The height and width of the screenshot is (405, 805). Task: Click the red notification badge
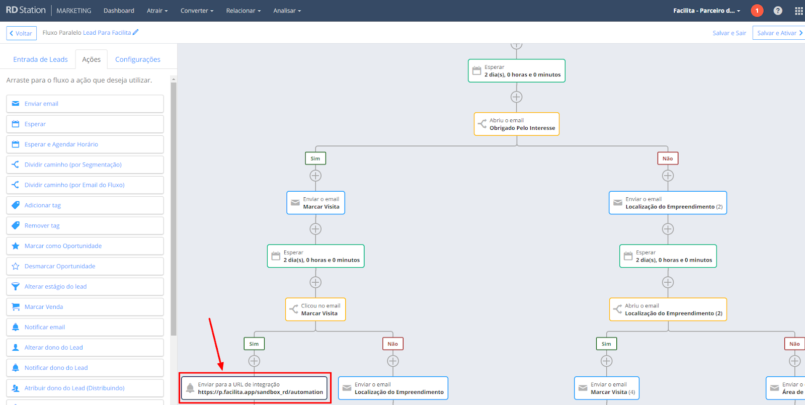pyautogui.click(x=757, y=11)
